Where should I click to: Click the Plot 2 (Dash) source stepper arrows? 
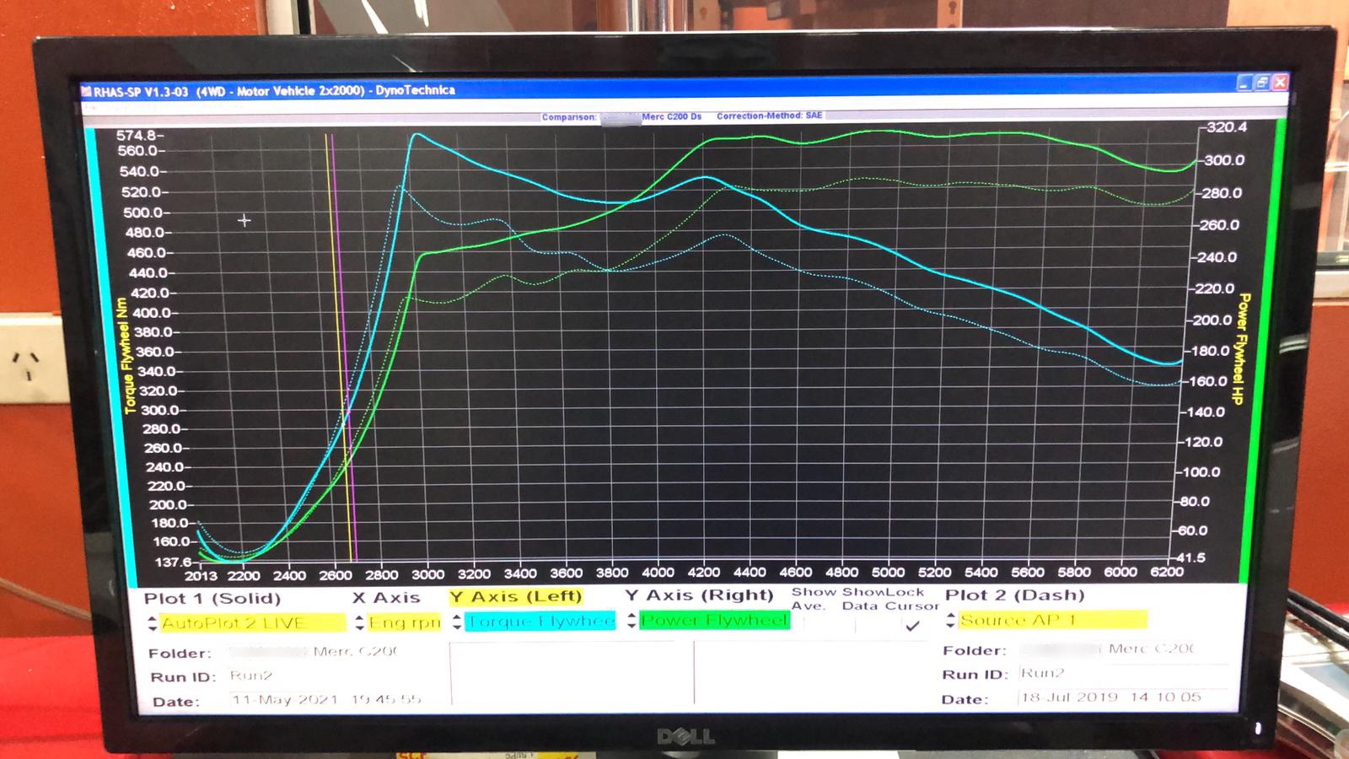point(951,620)
